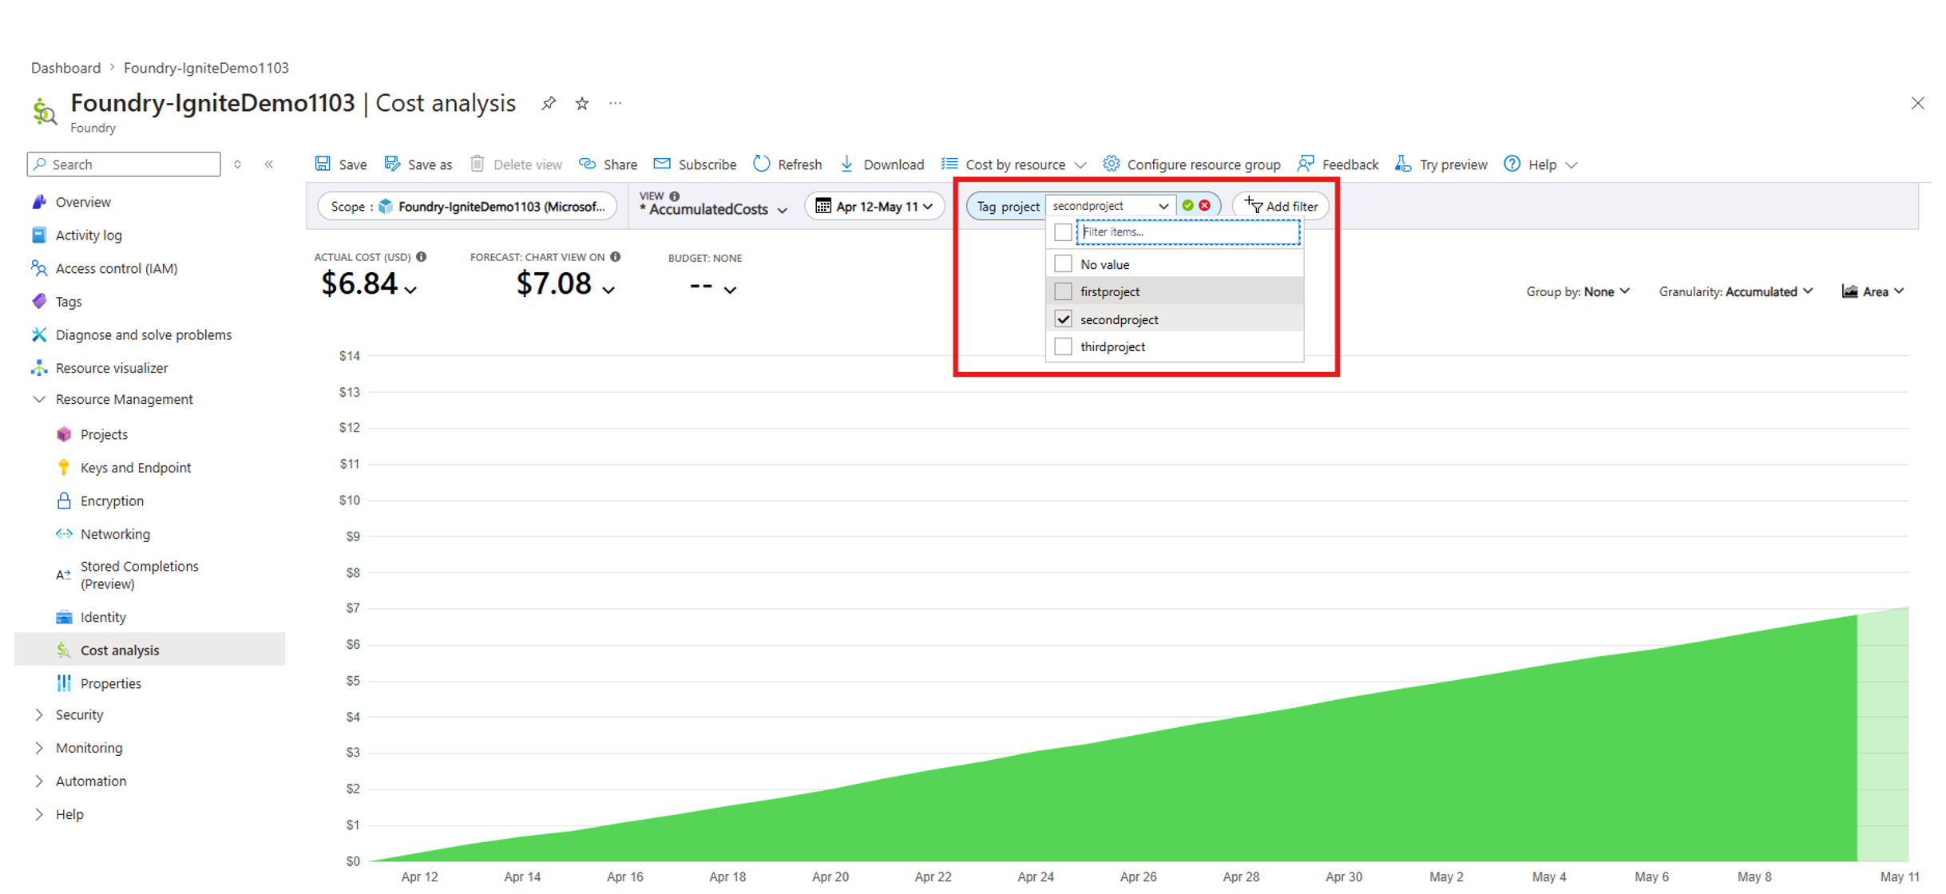Open the Granularity: Accumulated dropdown
The width and height of the screenshot is (1946, 894).
point(1736,292)
